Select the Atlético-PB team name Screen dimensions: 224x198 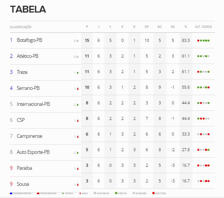tap(27, 56)
